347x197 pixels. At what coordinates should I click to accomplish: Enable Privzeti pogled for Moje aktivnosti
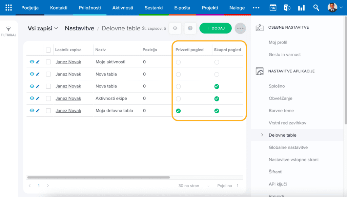178,62
